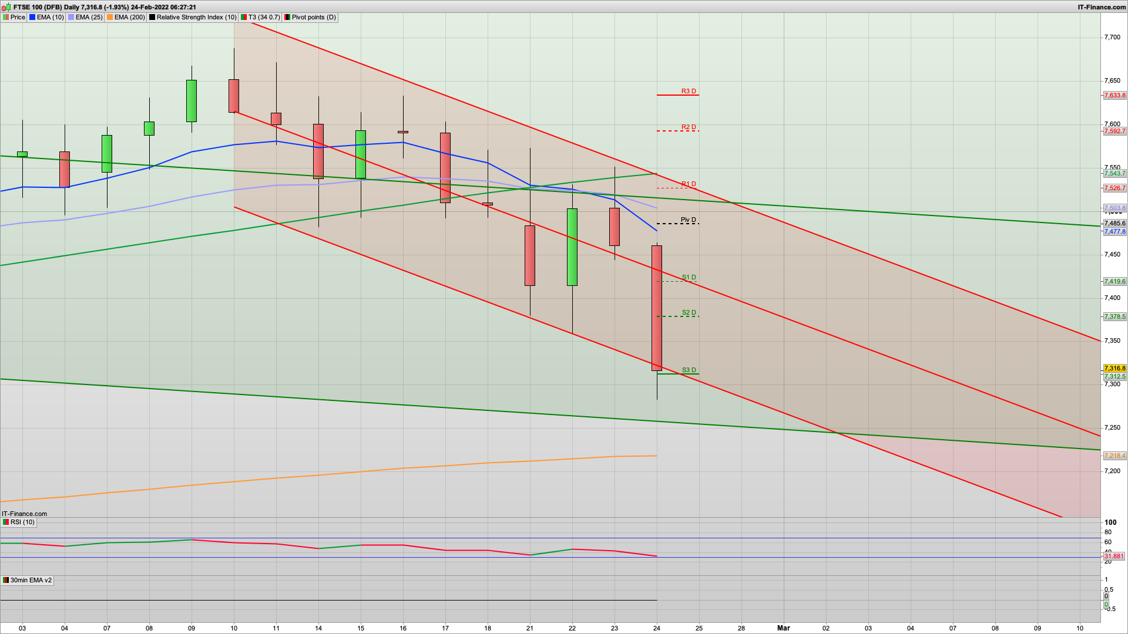The height and width of the screenshot is (634, 1128).
Task: Click the FTSE 100 (DFB) Daily title text
Action: [46, 7]
